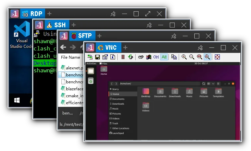Open the Videos folder in file grid
This screenshot has width=251, height=151.
tap(146, 107)
